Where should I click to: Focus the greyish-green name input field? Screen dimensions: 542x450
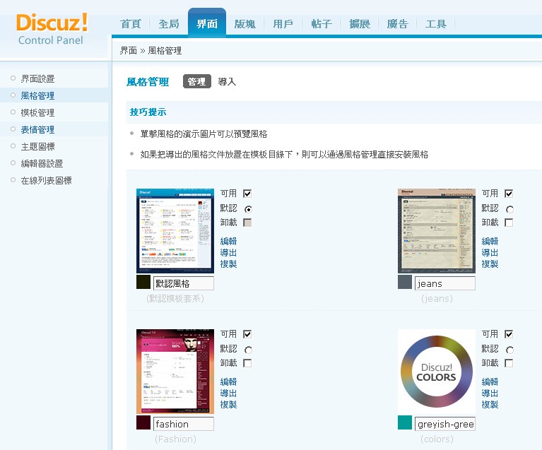point(445,424)
